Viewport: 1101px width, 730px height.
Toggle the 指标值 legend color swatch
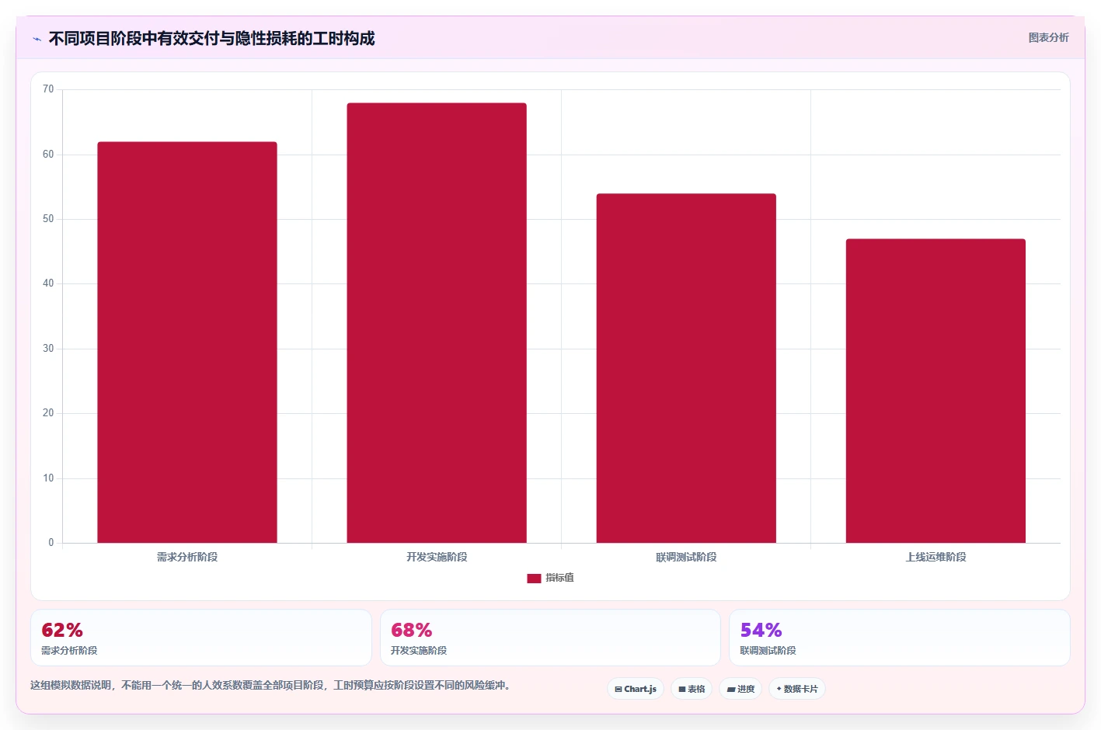534,578
